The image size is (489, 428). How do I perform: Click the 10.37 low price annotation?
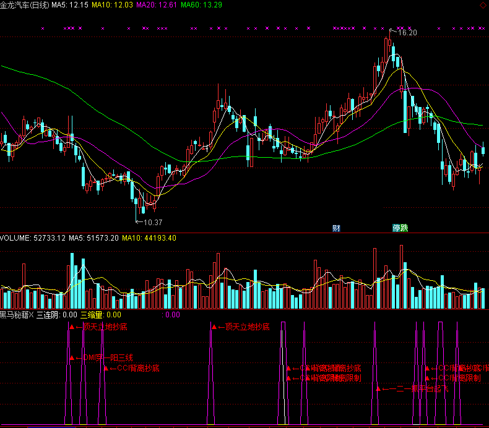pos(152,221)
